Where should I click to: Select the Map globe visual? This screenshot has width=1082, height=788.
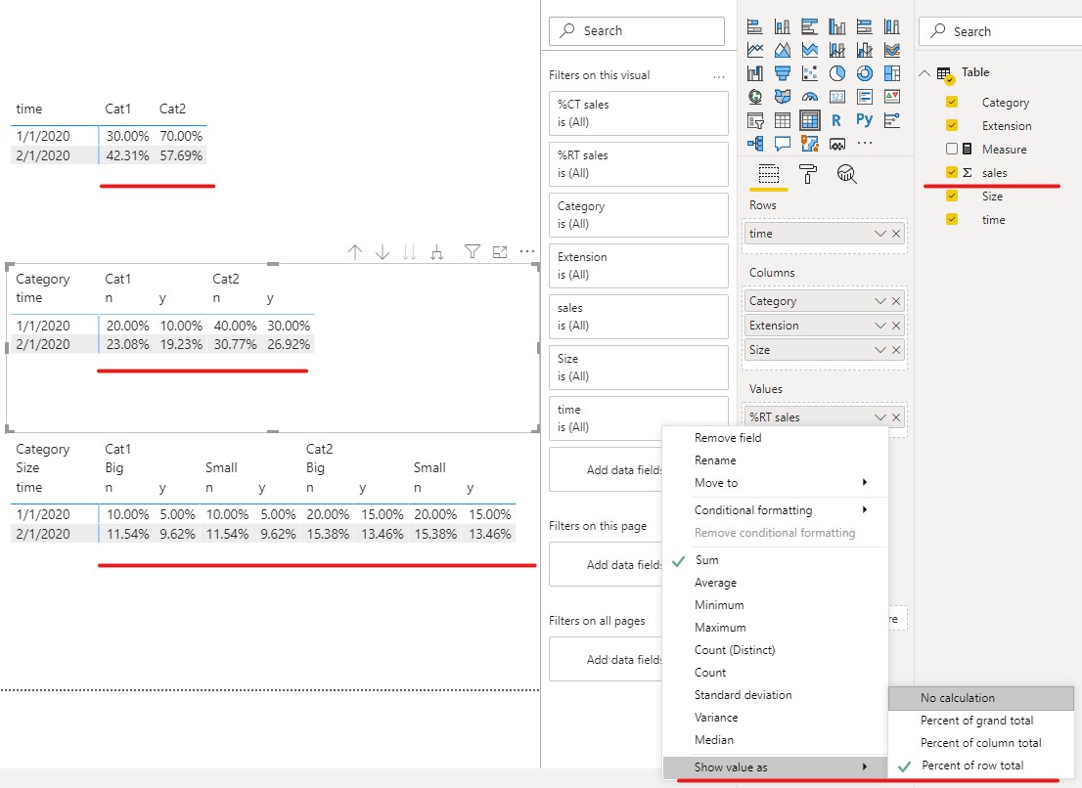pos(755,97)
